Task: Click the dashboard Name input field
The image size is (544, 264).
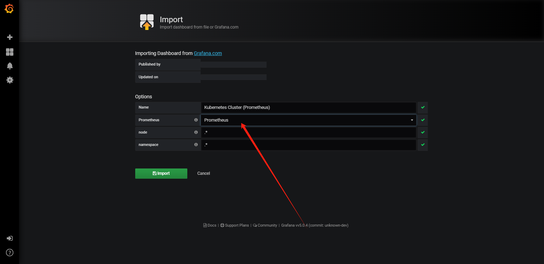Action: pos(308,108)
